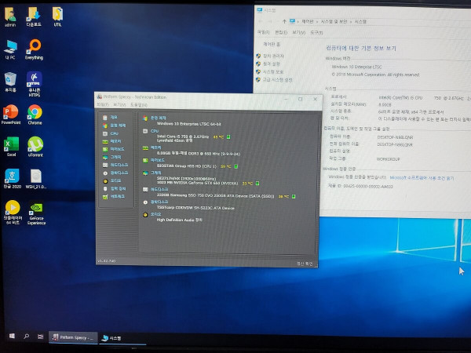Open the 도구(T) menu in the System window
471x353 pixels.
(316, 32)
